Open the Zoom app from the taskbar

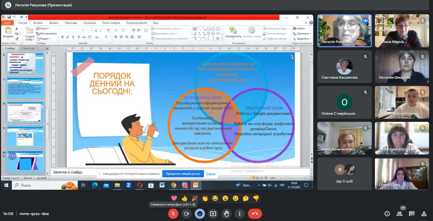tap(128, 185)
